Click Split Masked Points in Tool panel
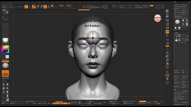Image resolution: width=191 pixels, height=107 pixels. click(181, 99)
